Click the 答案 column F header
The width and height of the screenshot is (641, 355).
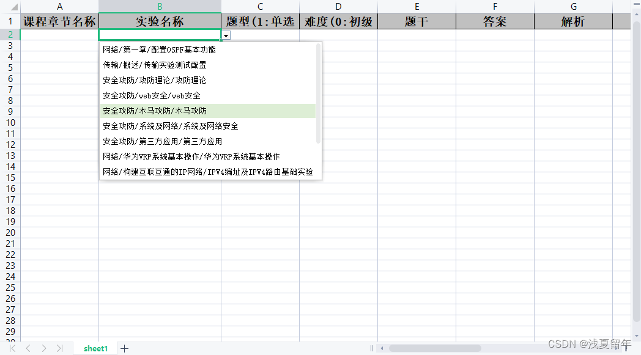(x=495, y=20)
